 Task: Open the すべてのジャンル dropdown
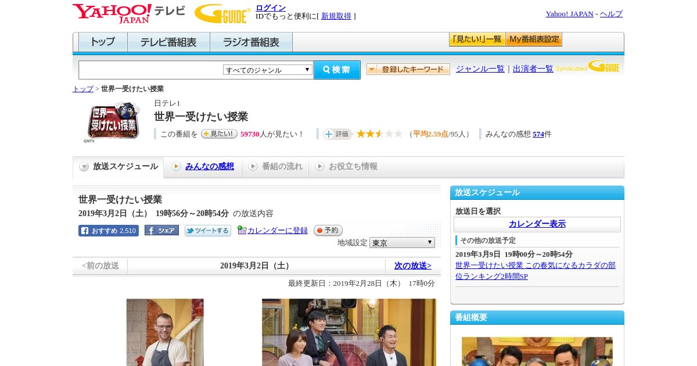[268, 70]
